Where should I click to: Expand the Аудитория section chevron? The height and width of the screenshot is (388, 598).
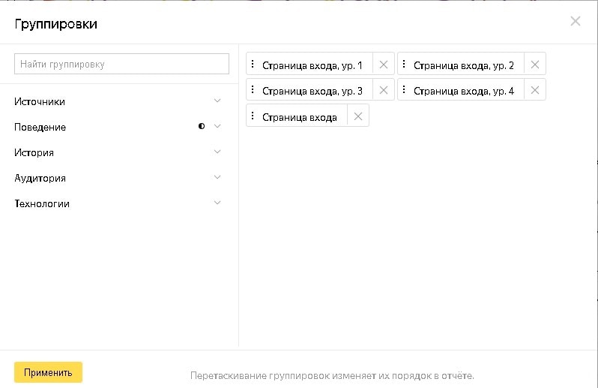(x=217, y=178)
